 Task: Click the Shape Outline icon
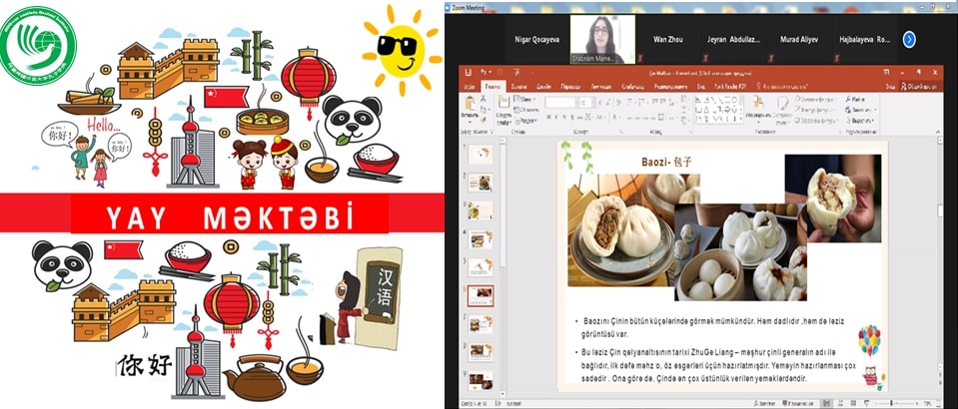tap(798, 110)
